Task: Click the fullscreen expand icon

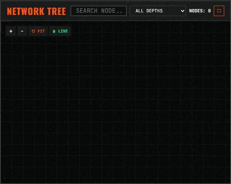Action: click(x=219, y=11)
